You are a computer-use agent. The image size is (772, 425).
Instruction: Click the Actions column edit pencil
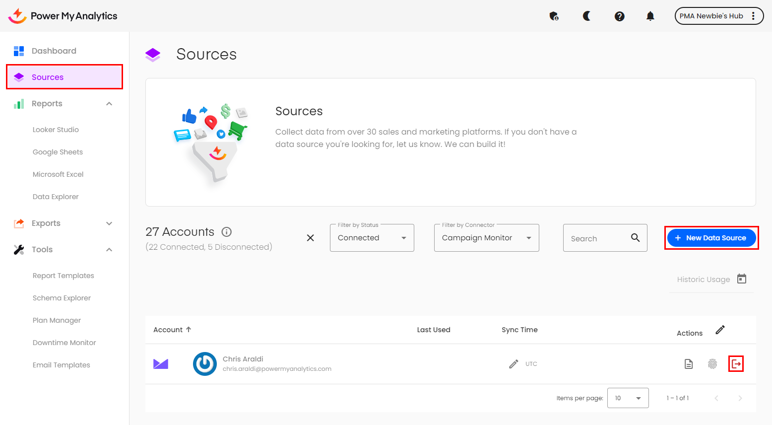720,330
